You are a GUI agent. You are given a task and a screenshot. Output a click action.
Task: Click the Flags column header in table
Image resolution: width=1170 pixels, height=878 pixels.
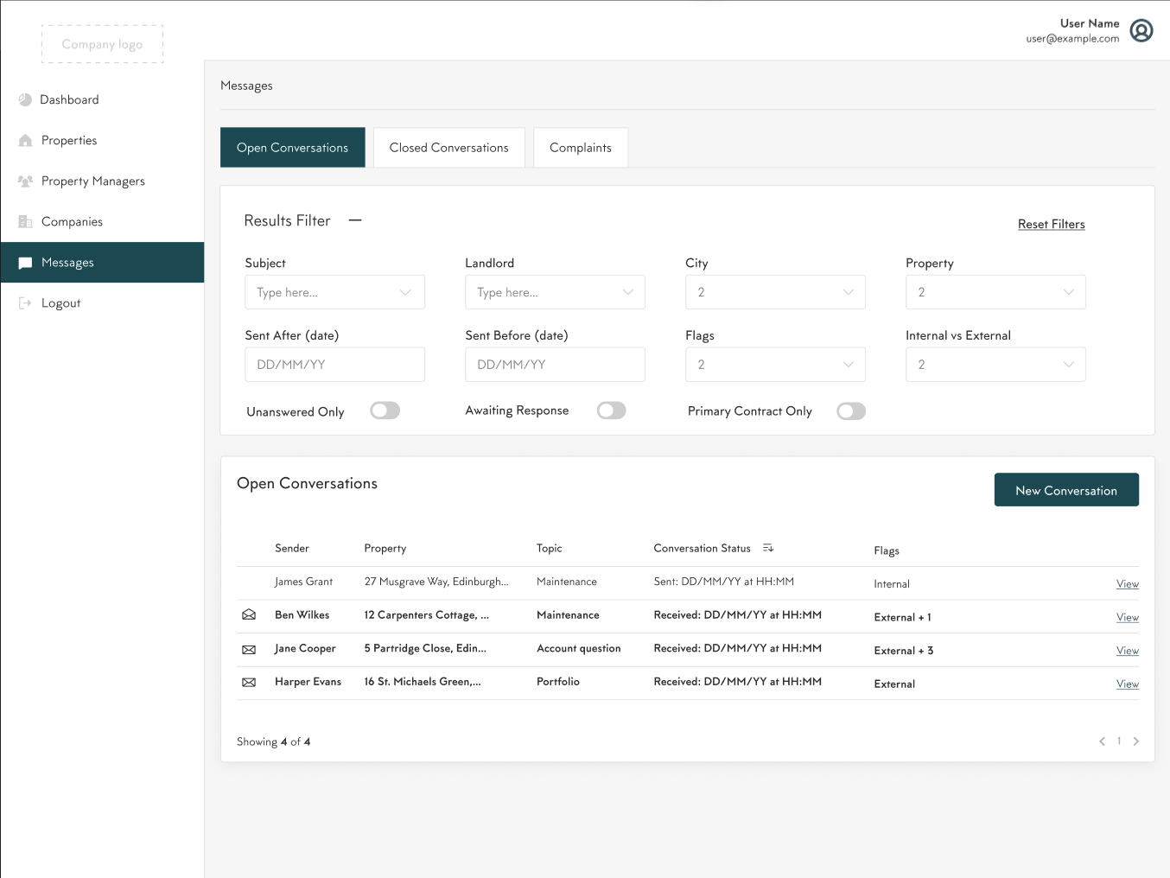[887, 551]
